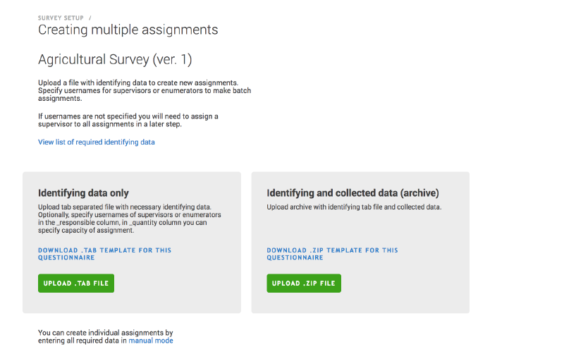
Task: Click the You can create individual assignments text
Action: [105, 332]
